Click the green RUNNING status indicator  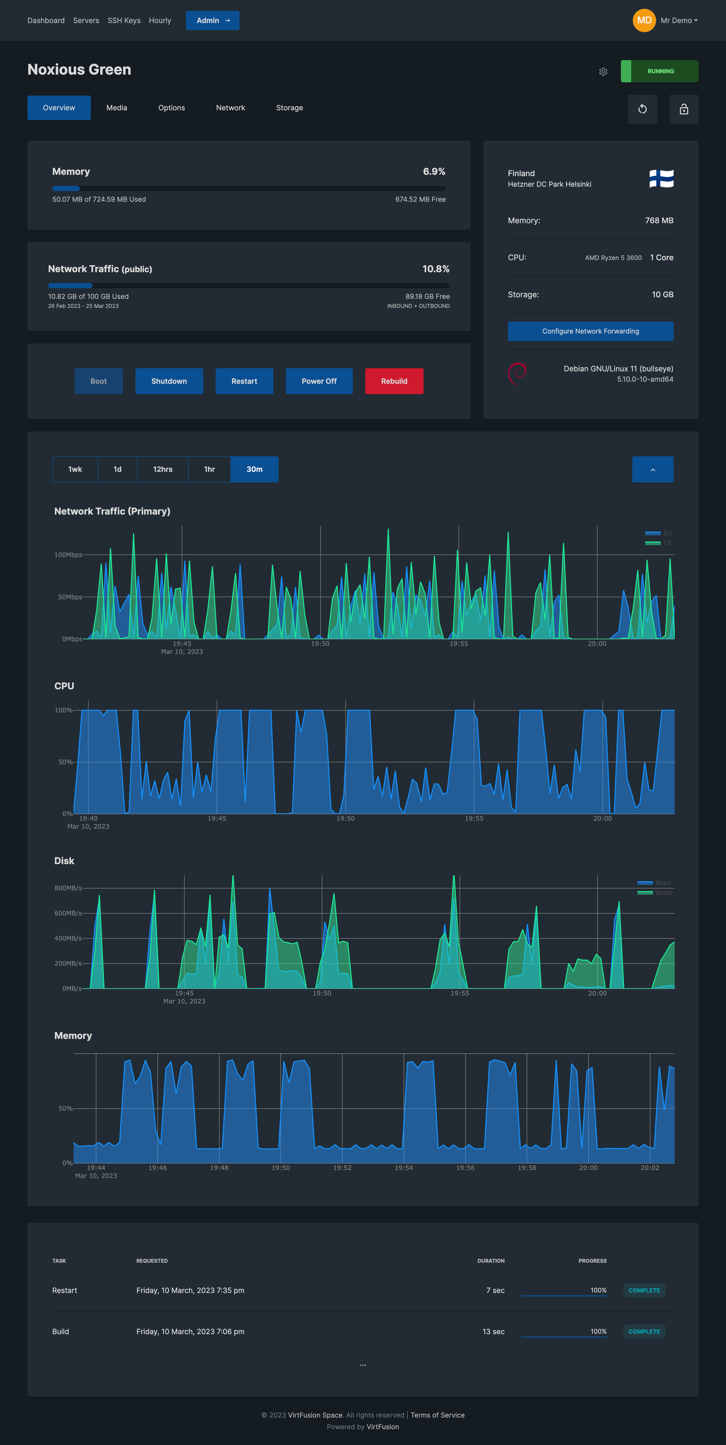659,71
